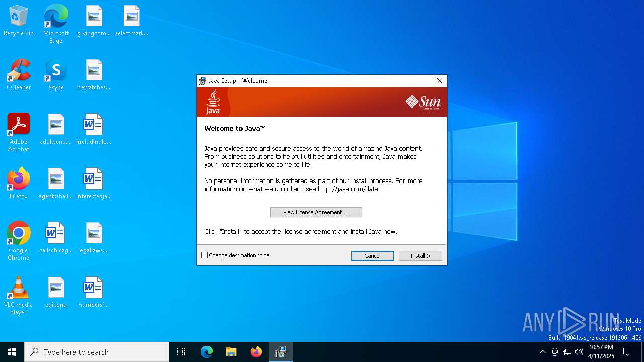Open the clock and date flyout
Screen dimensions: 644x362
(x=601, y=352)
